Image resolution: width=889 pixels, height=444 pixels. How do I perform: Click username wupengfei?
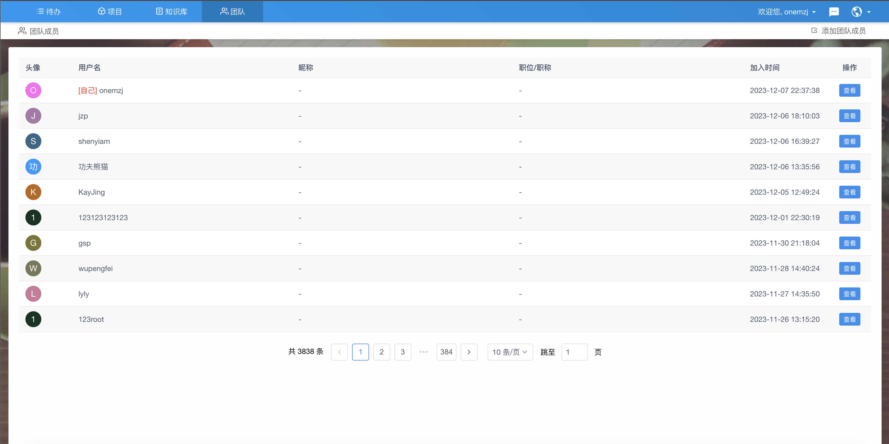[96, 269]
